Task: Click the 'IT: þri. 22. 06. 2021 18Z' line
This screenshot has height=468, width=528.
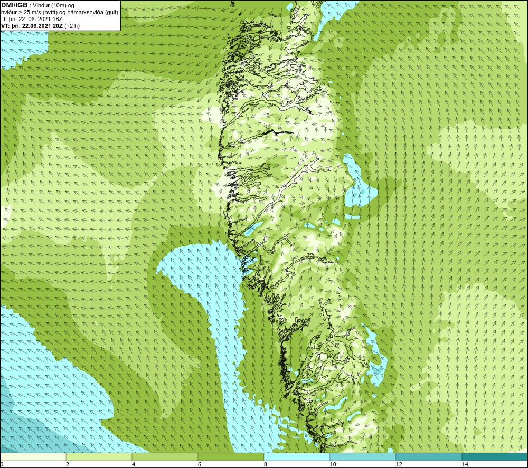Action: point(32,19)
